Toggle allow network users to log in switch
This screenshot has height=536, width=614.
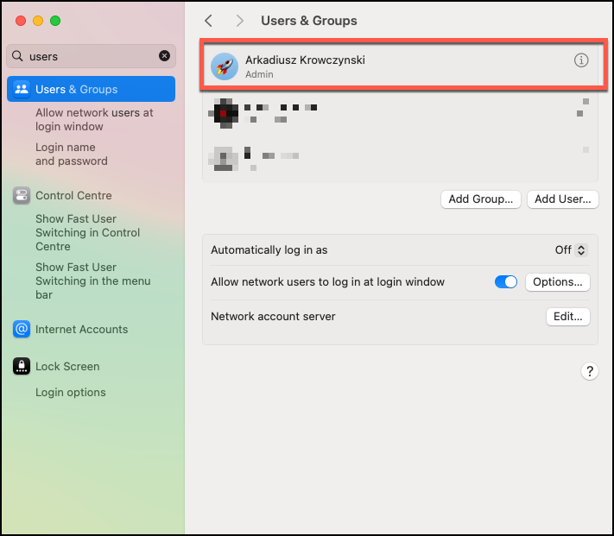[x=506, y=282]
